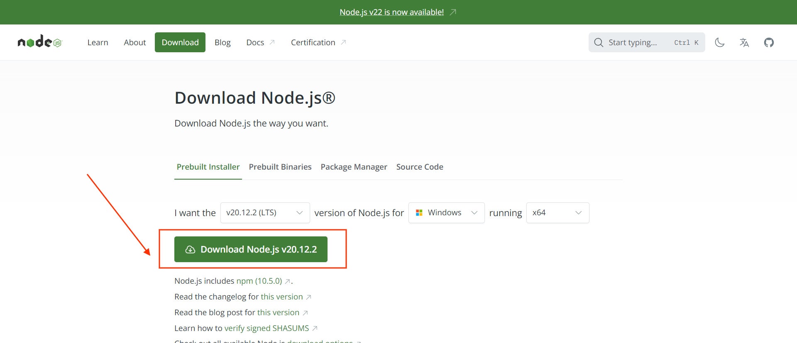797x343 pixels.
Task: Open the Blog menu item
Action: 222,42
